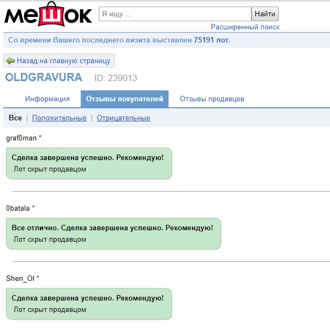
Task: Click the 75191 лот new listings link
Action: [x=212, y=40]
